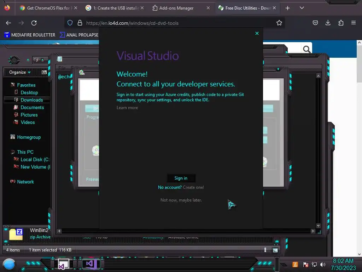Close the Add-ons Manager tab

click(x=208, y=8)
